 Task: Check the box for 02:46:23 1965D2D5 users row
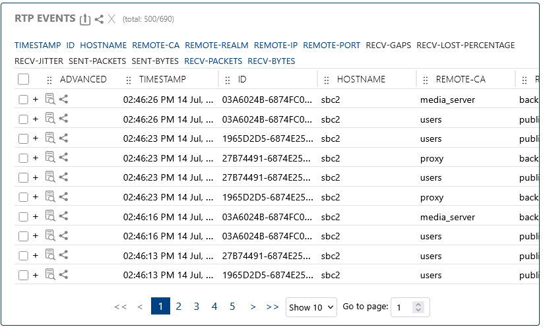pos(23,138)
